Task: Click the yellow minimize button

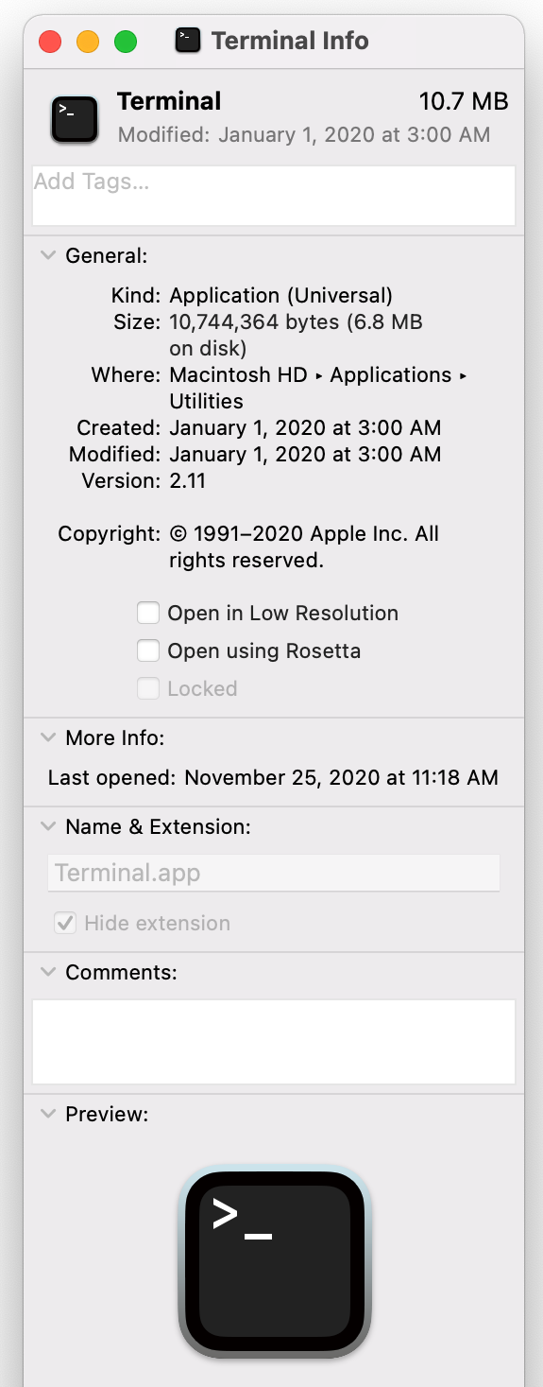Action: pyautogui.click(x=87, y=42)
